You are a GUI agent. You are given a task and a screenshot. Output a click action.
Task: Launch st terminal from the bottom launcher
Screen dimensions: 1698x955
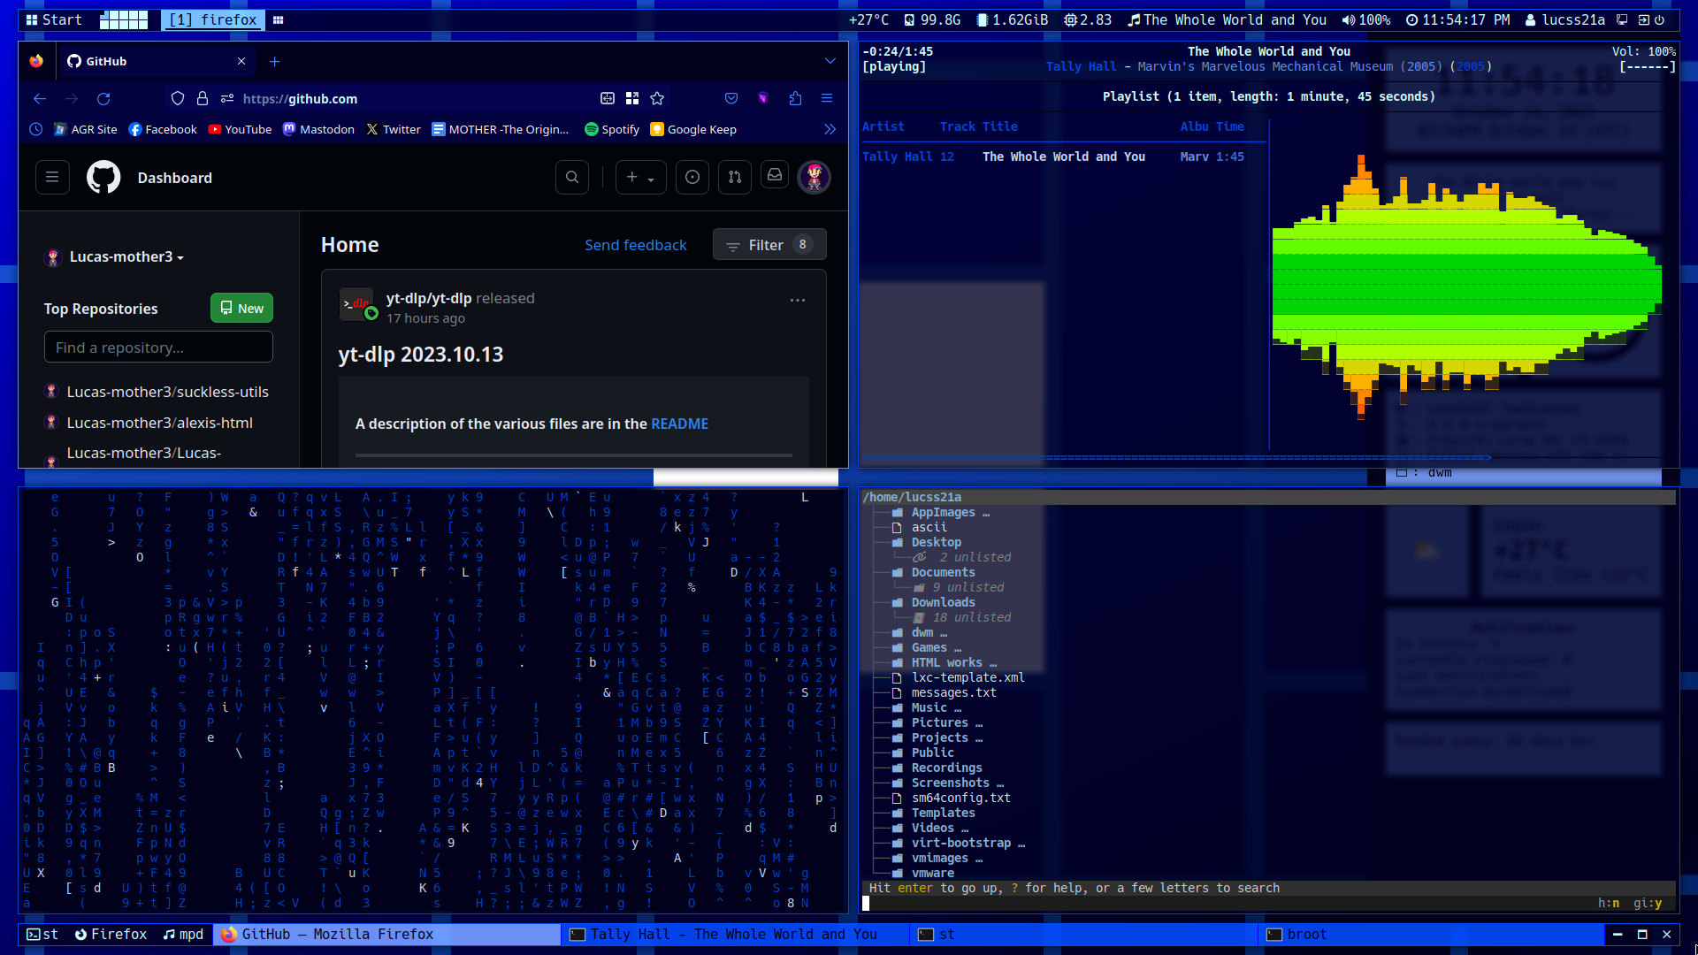click(x=42, y=935)
